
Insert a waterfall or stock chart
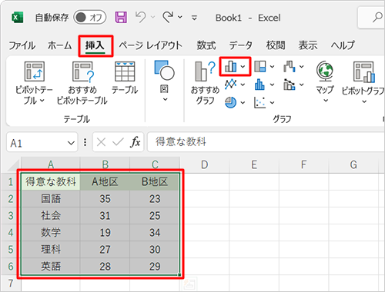(x=293, y=67)
